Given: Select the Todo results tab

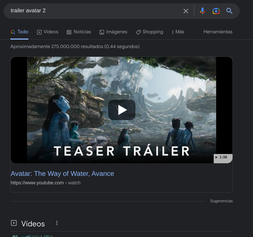Looking at the screenshot, I should (x=19, y=32).
